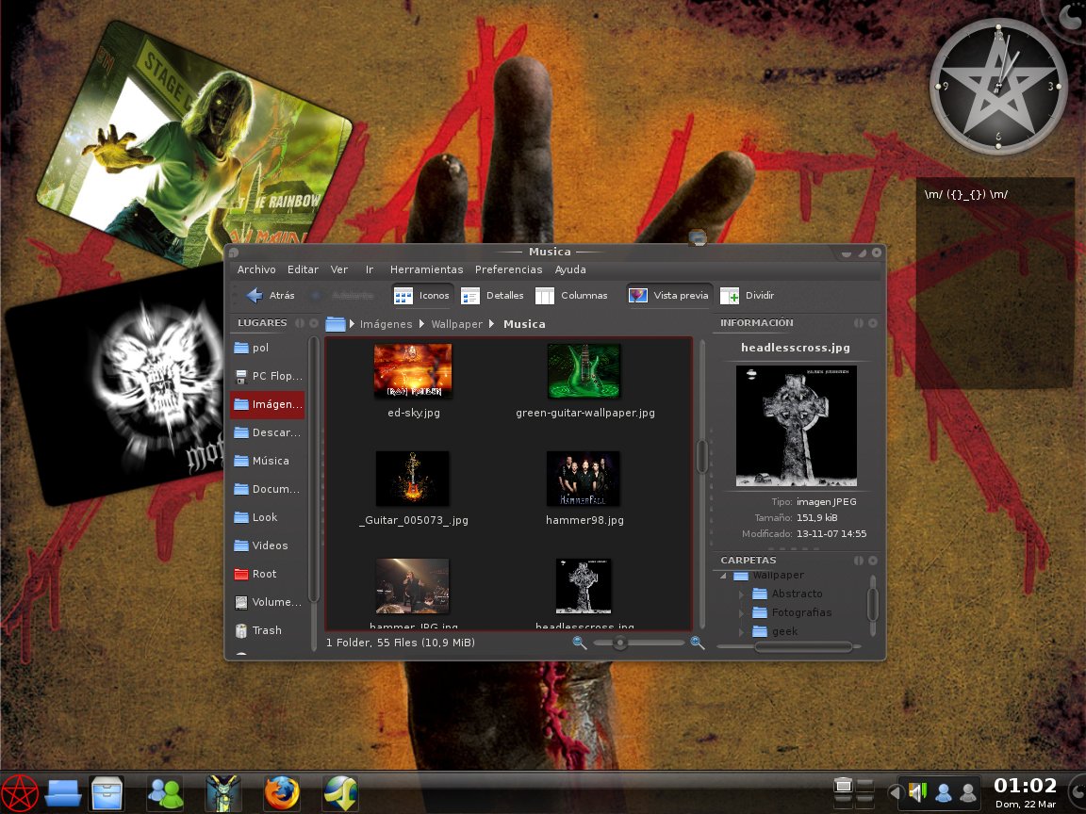Image resolution: width=1086 pixels, height=814 pixels.
Task: Open the Descargas place in sidebar
Action: click(268, 432)
